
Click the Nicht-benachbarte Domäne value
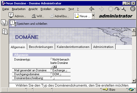(x=60, y=61)
